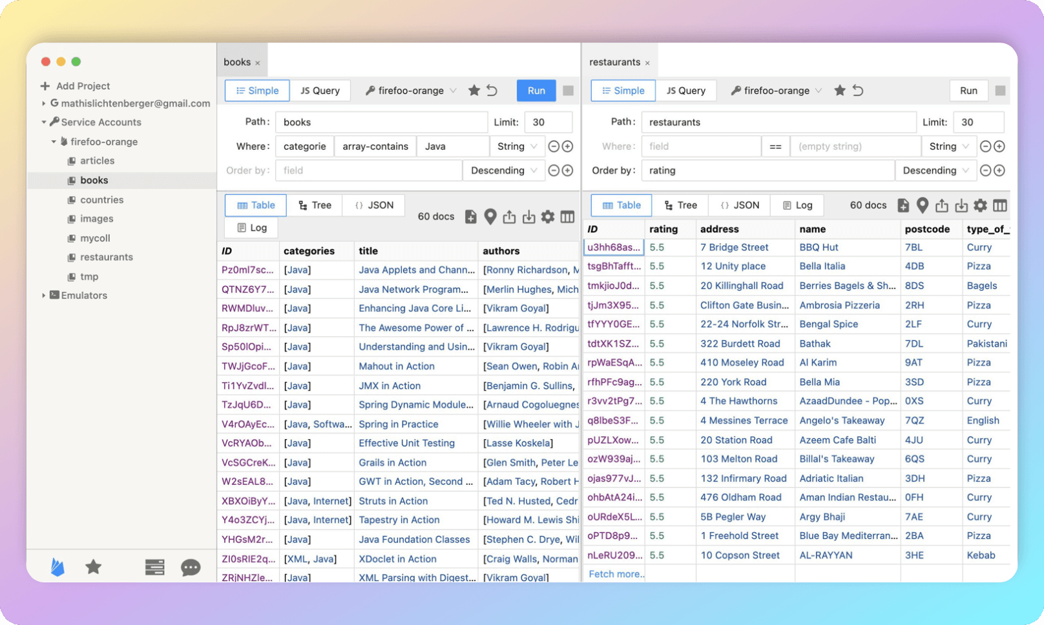This screenshot has width=1044, height=625.
Task: Click Fetch more in restaurants table
Action: 616,574
